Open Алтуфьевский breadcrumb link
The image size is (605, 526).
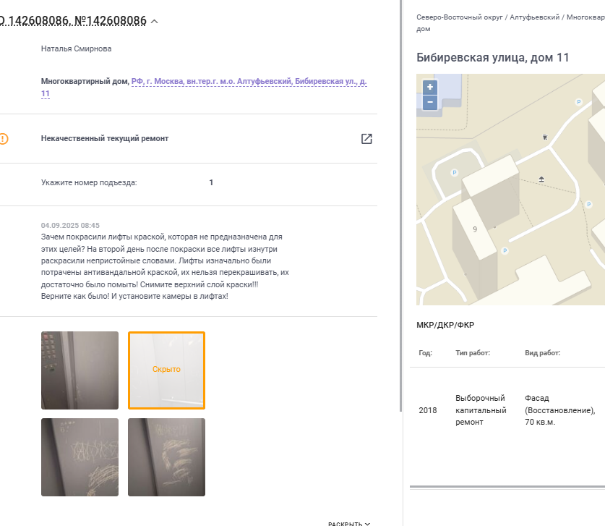pyautogui.click(x=534, y=17)
